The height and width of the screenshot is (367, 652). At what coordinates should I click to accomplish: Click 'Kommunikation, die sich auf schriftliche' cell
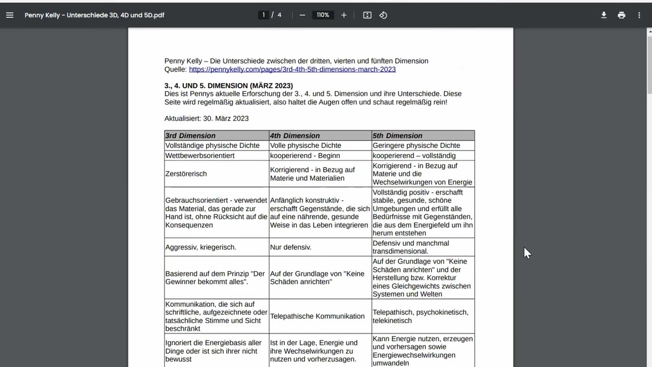[x=216, y=317]
